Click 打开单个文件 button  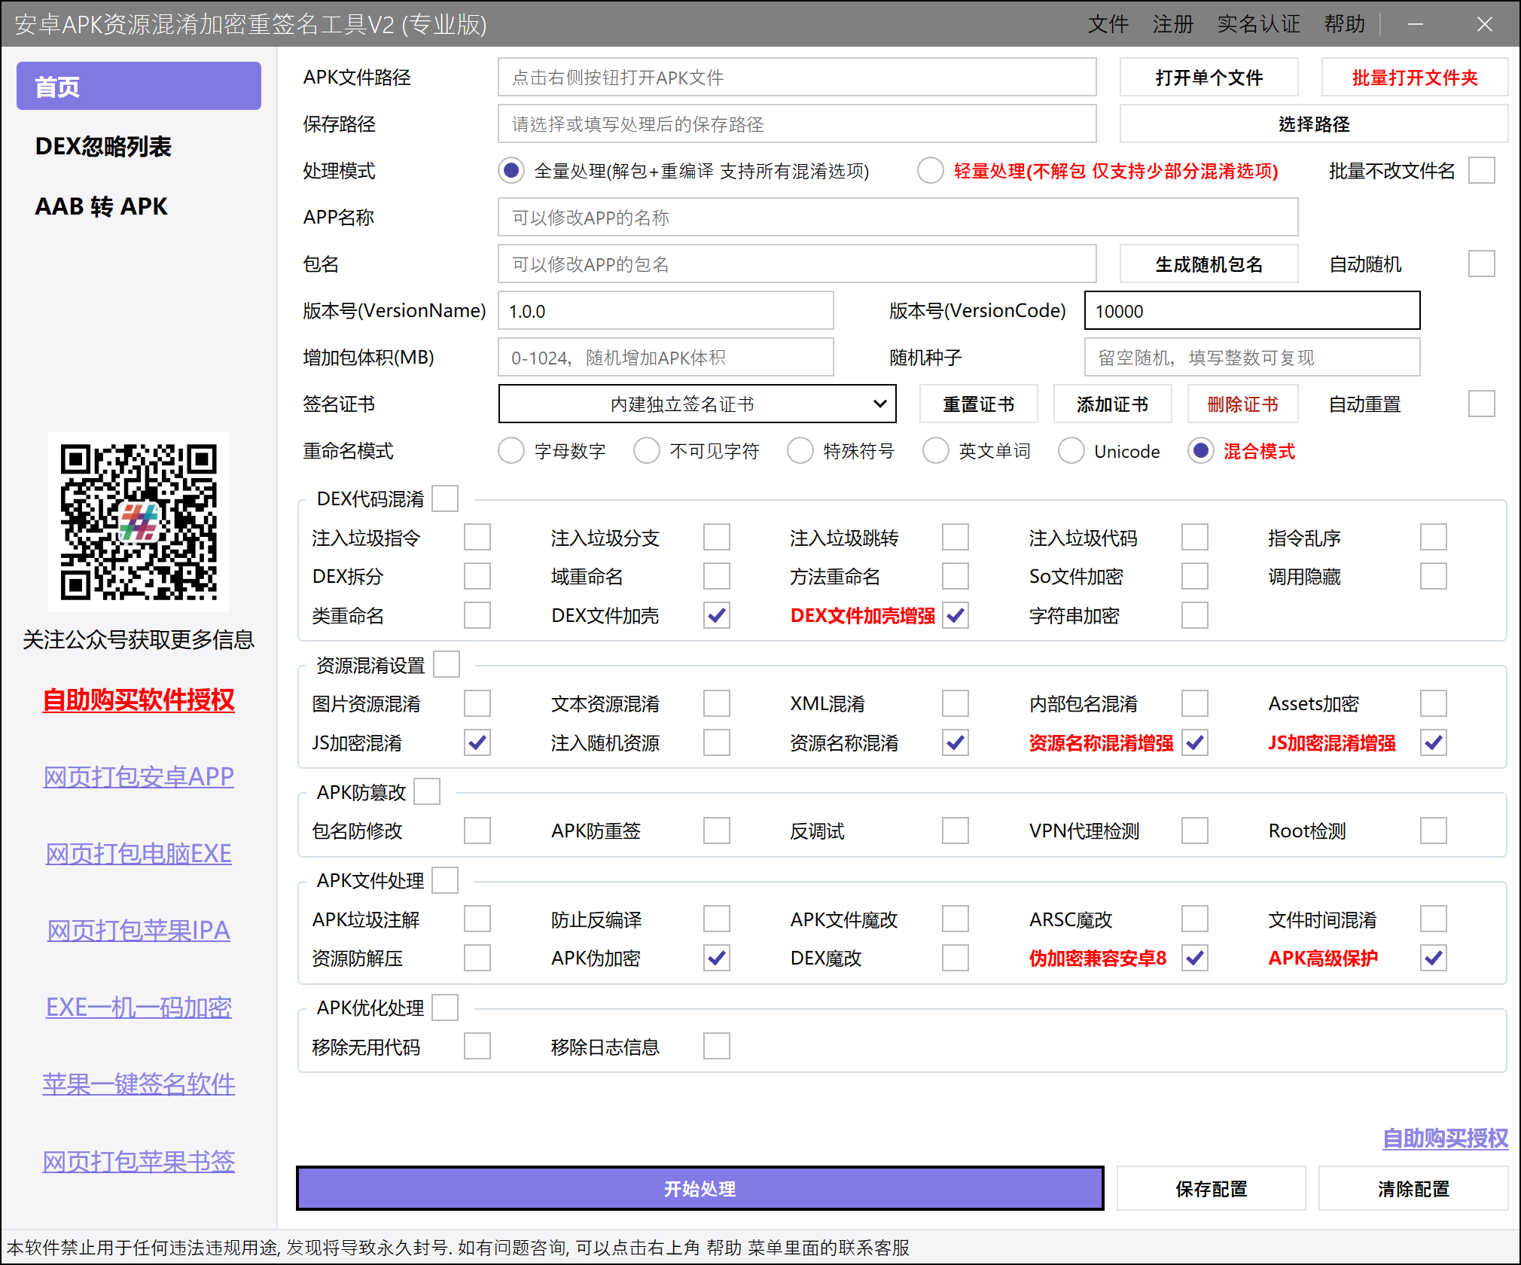[x=1209, y=78]
